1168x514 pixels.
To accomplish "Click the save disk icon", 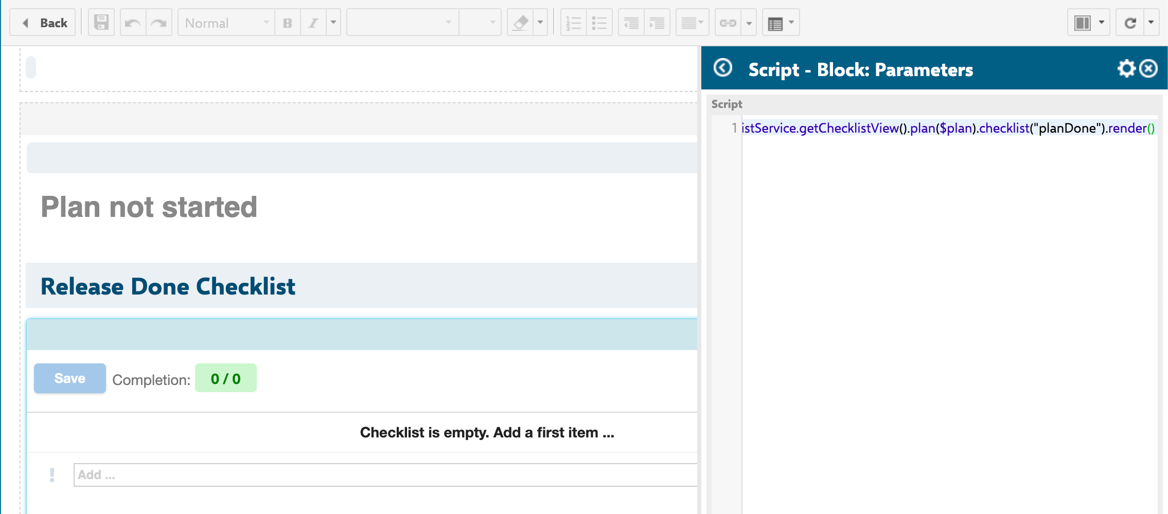I will coord(101,23).
